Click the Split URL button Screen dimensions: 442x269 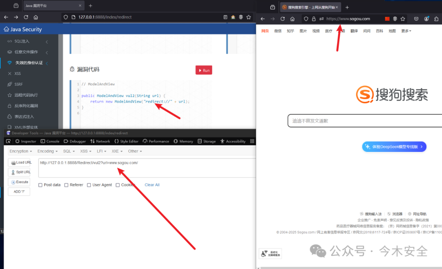(19, 172)
